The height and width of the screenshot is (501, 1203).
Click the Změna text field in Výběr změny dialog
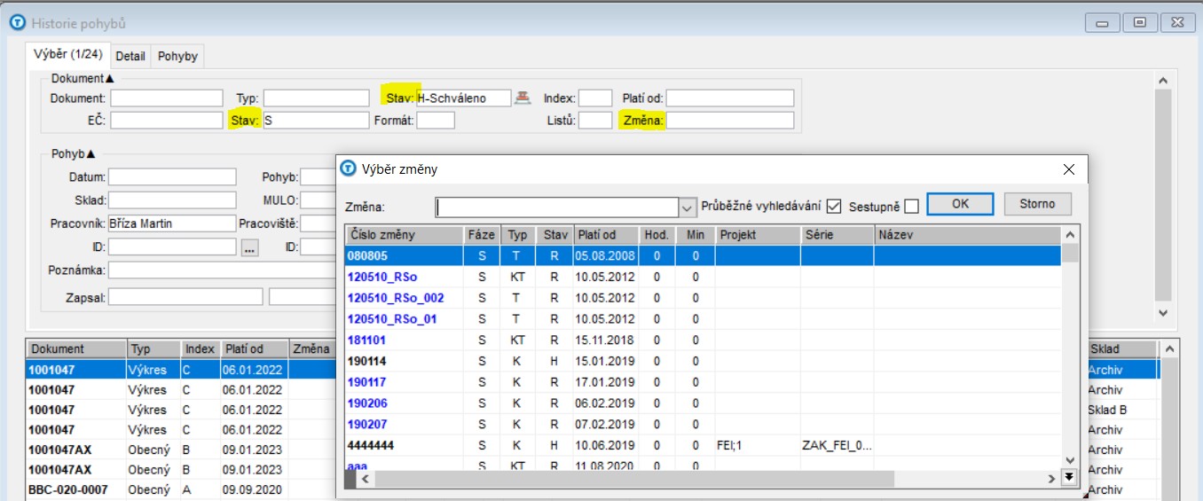pos(557,207)
